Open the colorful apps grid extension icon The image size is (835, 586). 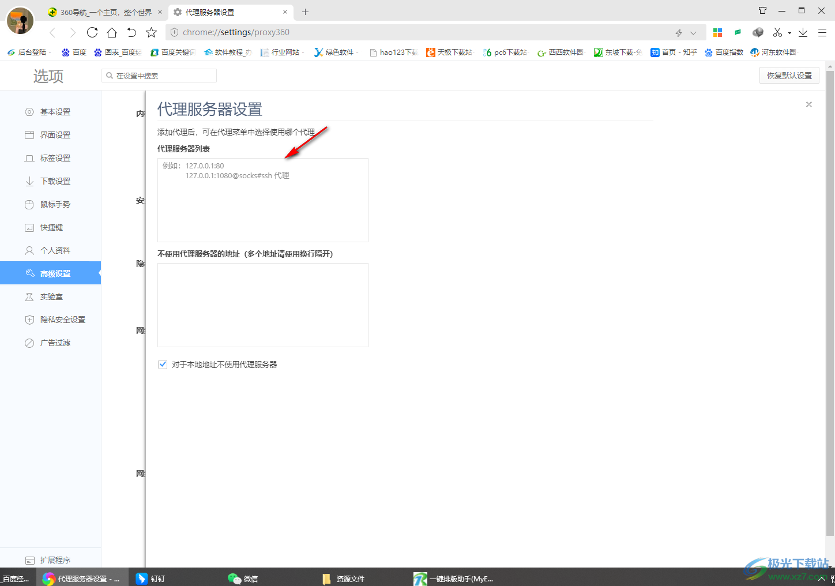[718, 32]
